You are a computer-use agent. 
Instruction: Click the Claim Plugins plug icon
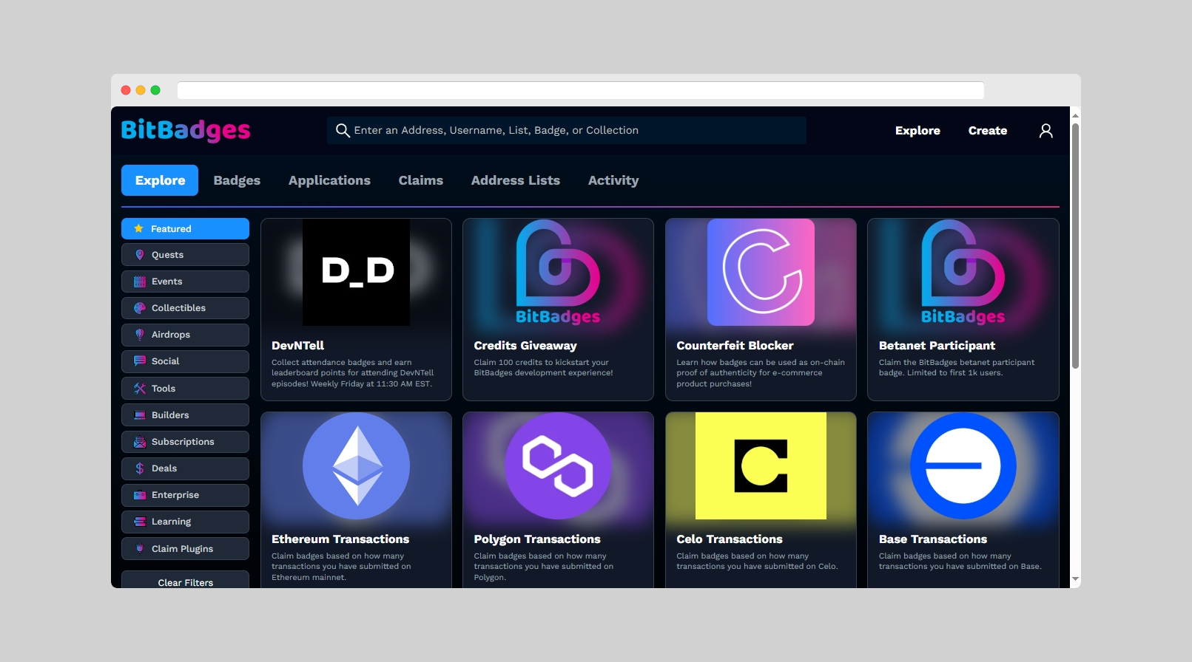[139, 549]
